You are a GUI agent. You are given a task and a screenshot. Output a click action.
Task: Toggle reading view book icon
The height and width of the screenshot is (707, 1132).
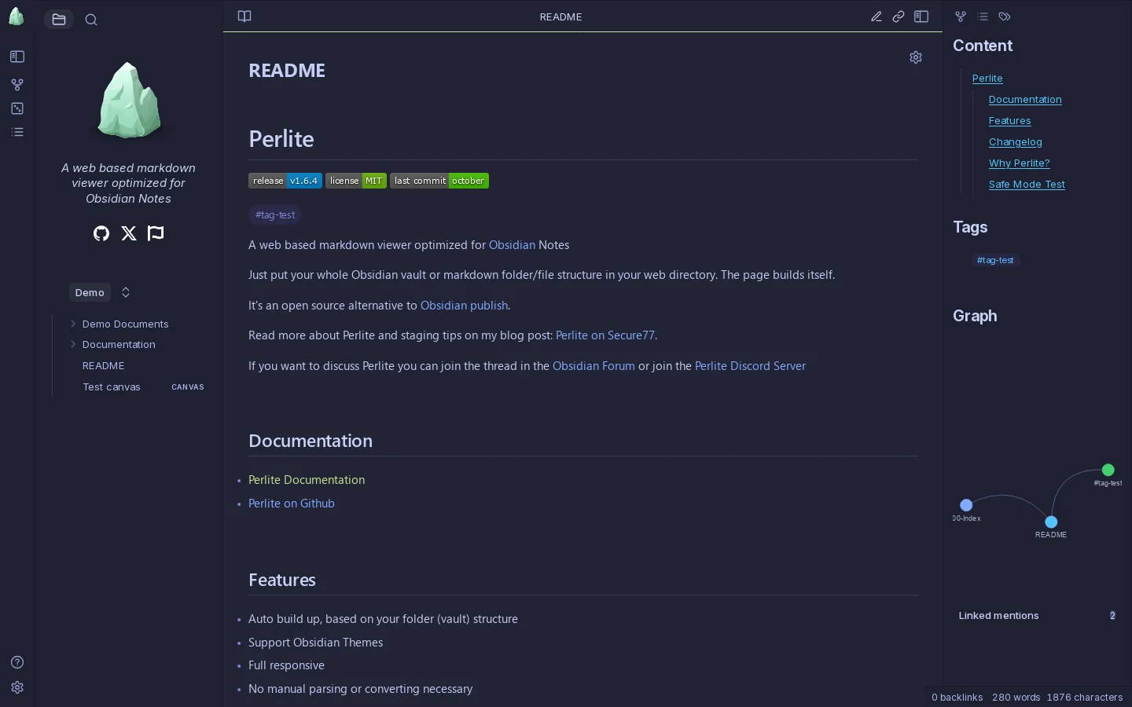point(244,16)
